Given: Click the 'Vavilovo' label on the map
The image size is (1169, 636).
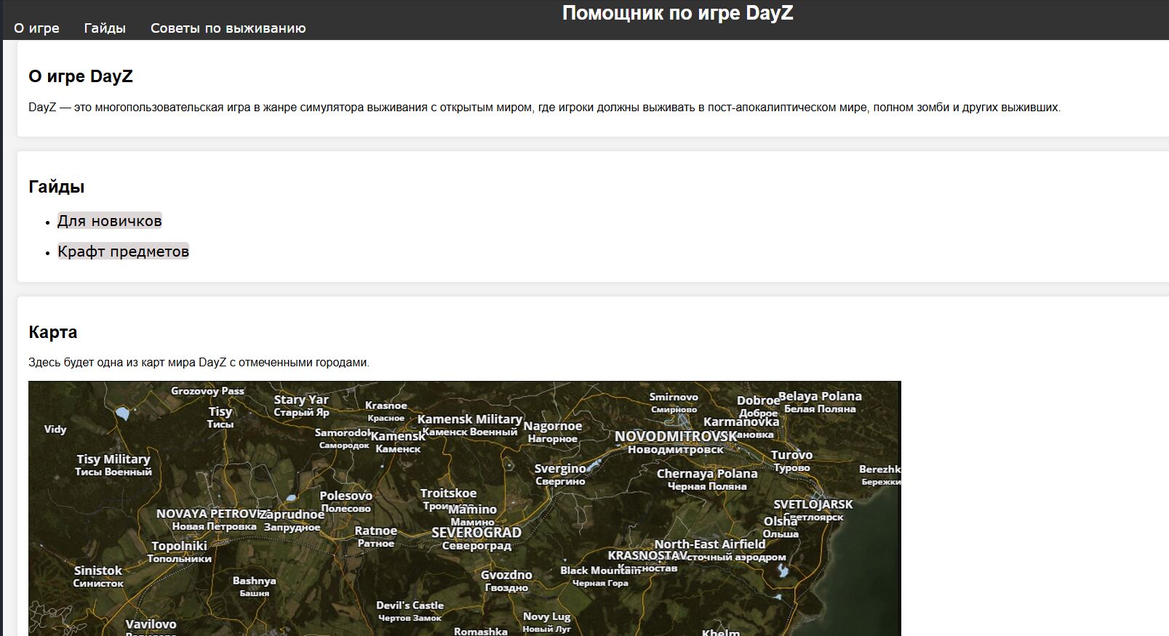Looking at the screenshot, I should [x=151, y=624].
